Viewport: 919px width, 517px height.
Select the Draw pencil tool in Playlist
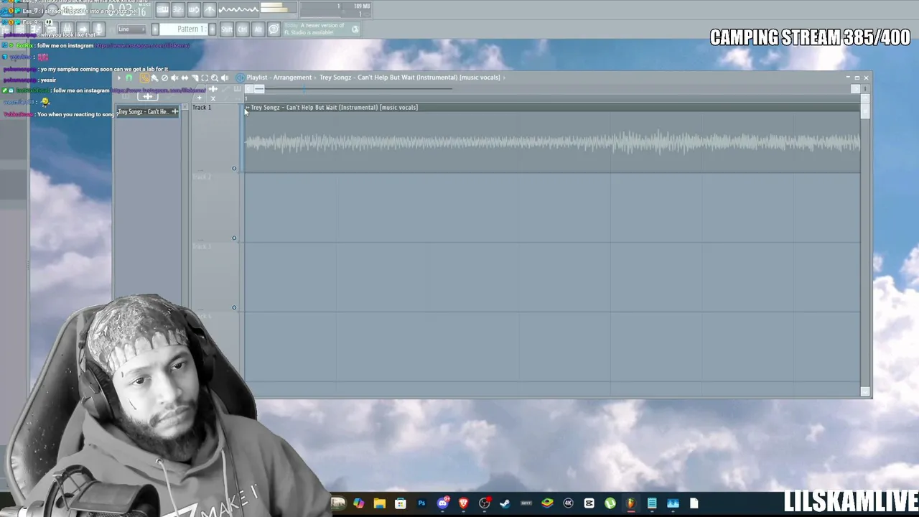[144, 78]
